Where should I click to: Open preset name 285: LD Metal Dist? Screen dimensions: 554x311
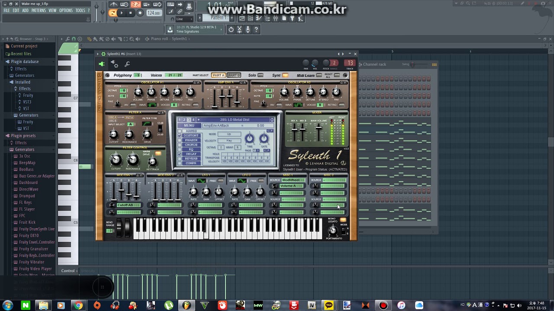[x=235, y=120]
